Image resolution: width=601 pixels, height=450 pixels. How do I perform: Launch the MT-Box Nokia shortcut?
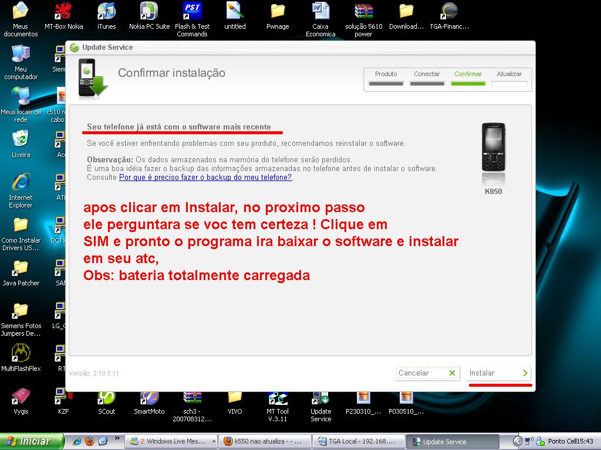[x=63, y=16]
